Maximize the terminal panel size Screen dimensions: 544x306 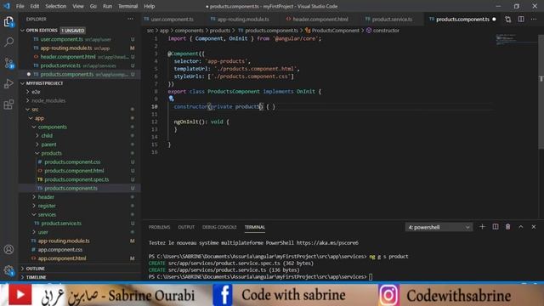(x=521, y=227)
